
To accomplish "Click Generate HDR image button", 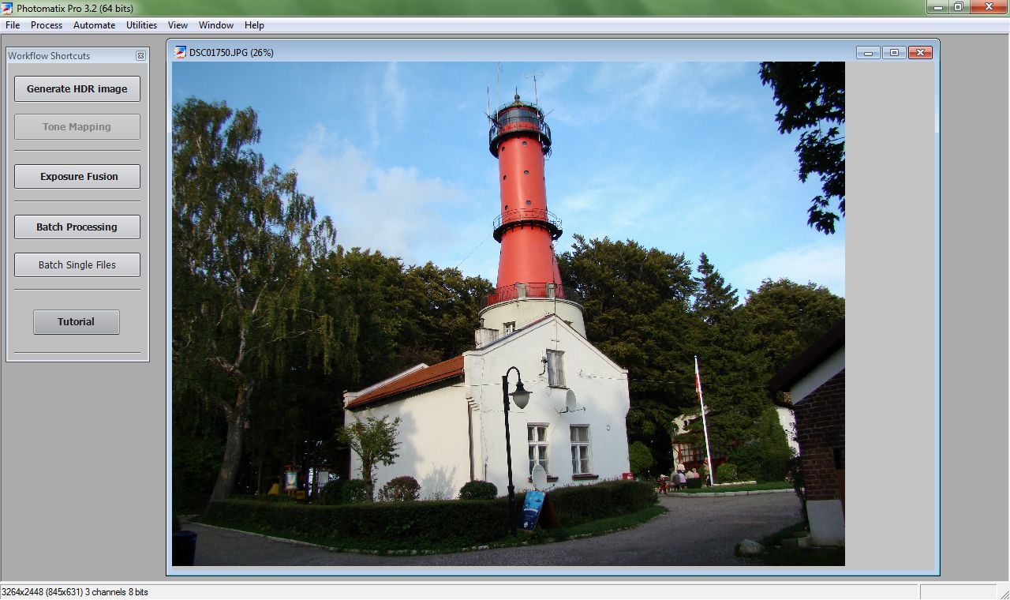I will pyautogui.click(x=77, y=88).
